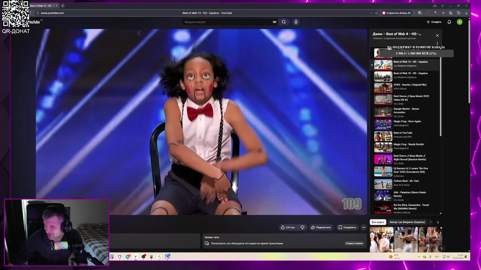Screen dimensions: 481x270
Task: Click the taskbar clock
Action: [458, 257]
